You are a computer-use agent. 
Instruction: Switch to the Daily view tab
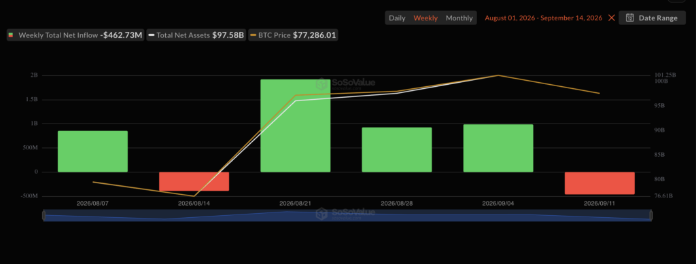click(x=397, y=18)
